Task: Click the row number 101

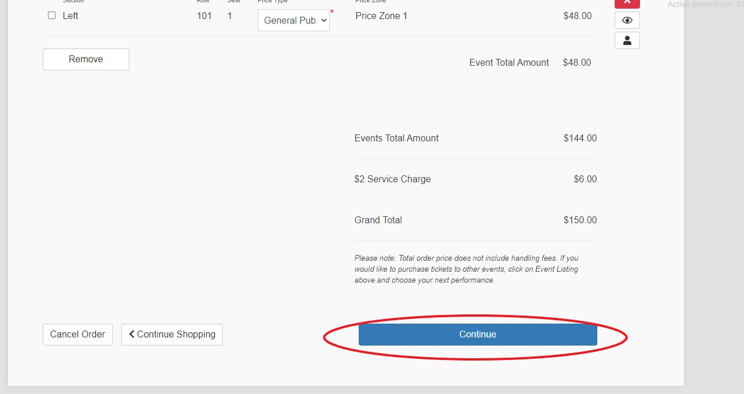Action: point(204,16)
